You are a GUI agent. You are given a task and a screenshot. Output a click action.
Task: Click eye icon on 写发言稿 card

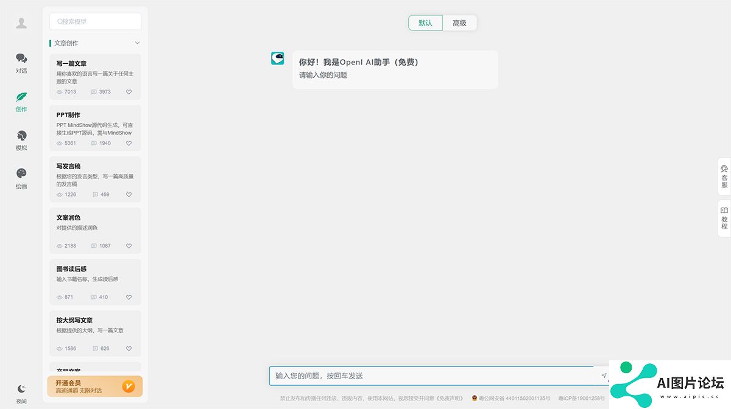point(60,195)
